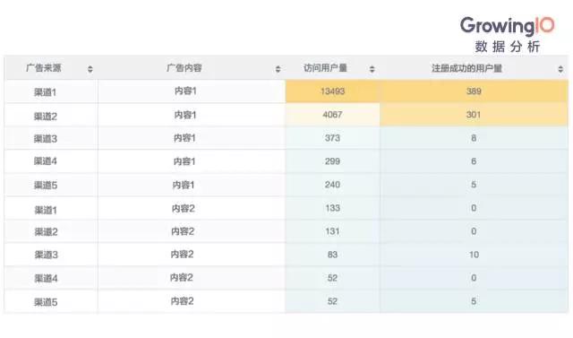The width and height of the screenshot is (573, 338).
Task: Click 渠道1 in the 133 row
Action: (x=46, y=210)
